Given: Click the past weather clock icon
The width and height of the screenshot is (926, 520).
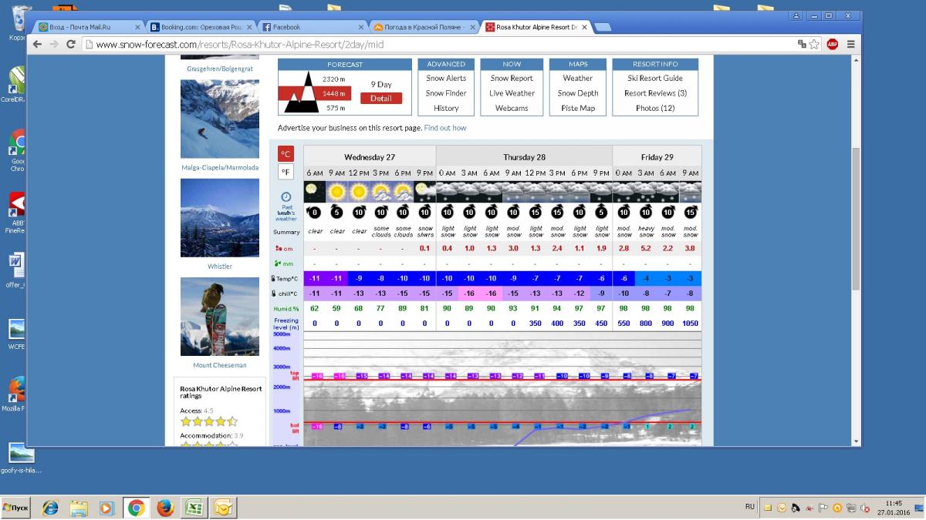Looking at the screenshot, I should tap(286, 197).
